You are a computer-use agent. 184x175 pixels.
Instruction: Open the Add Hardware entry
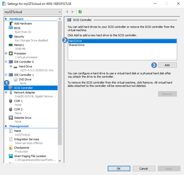tap(23, 24)
